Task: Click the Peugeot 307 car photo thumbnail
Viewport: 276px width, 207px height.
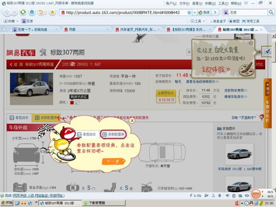Action: tap(32, 89)
